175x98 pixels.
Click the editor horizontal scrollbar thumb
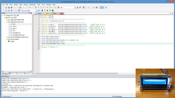coord(76,73)
